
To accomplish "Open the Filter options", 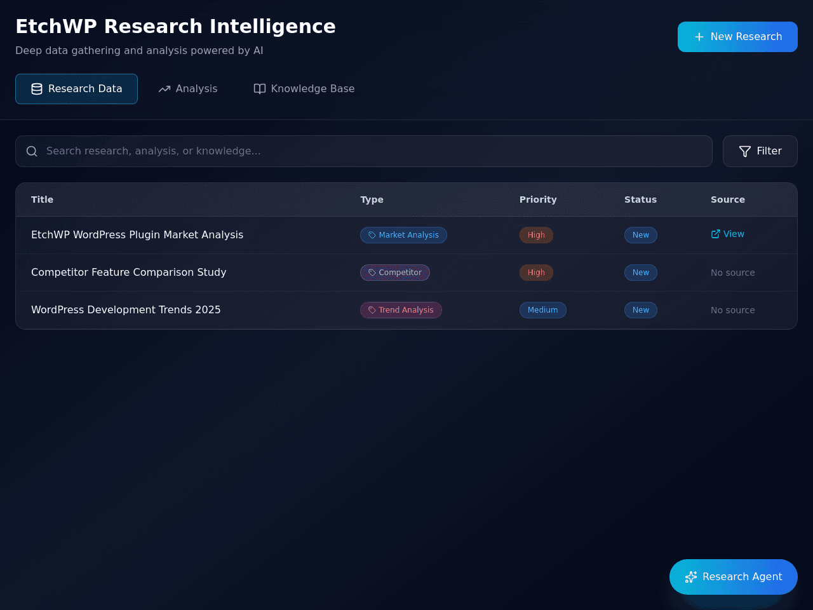I will (760, 151).
